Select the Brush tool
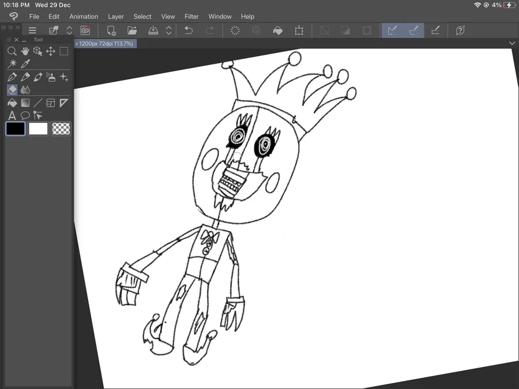Viewport: 519px width, 389px height. [x=37, y=77]
